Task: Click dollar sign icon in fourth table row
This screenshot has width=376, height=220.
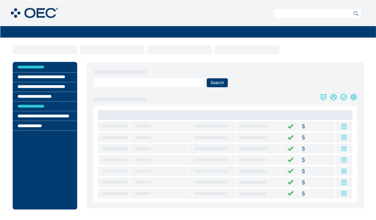Action: 303,160
